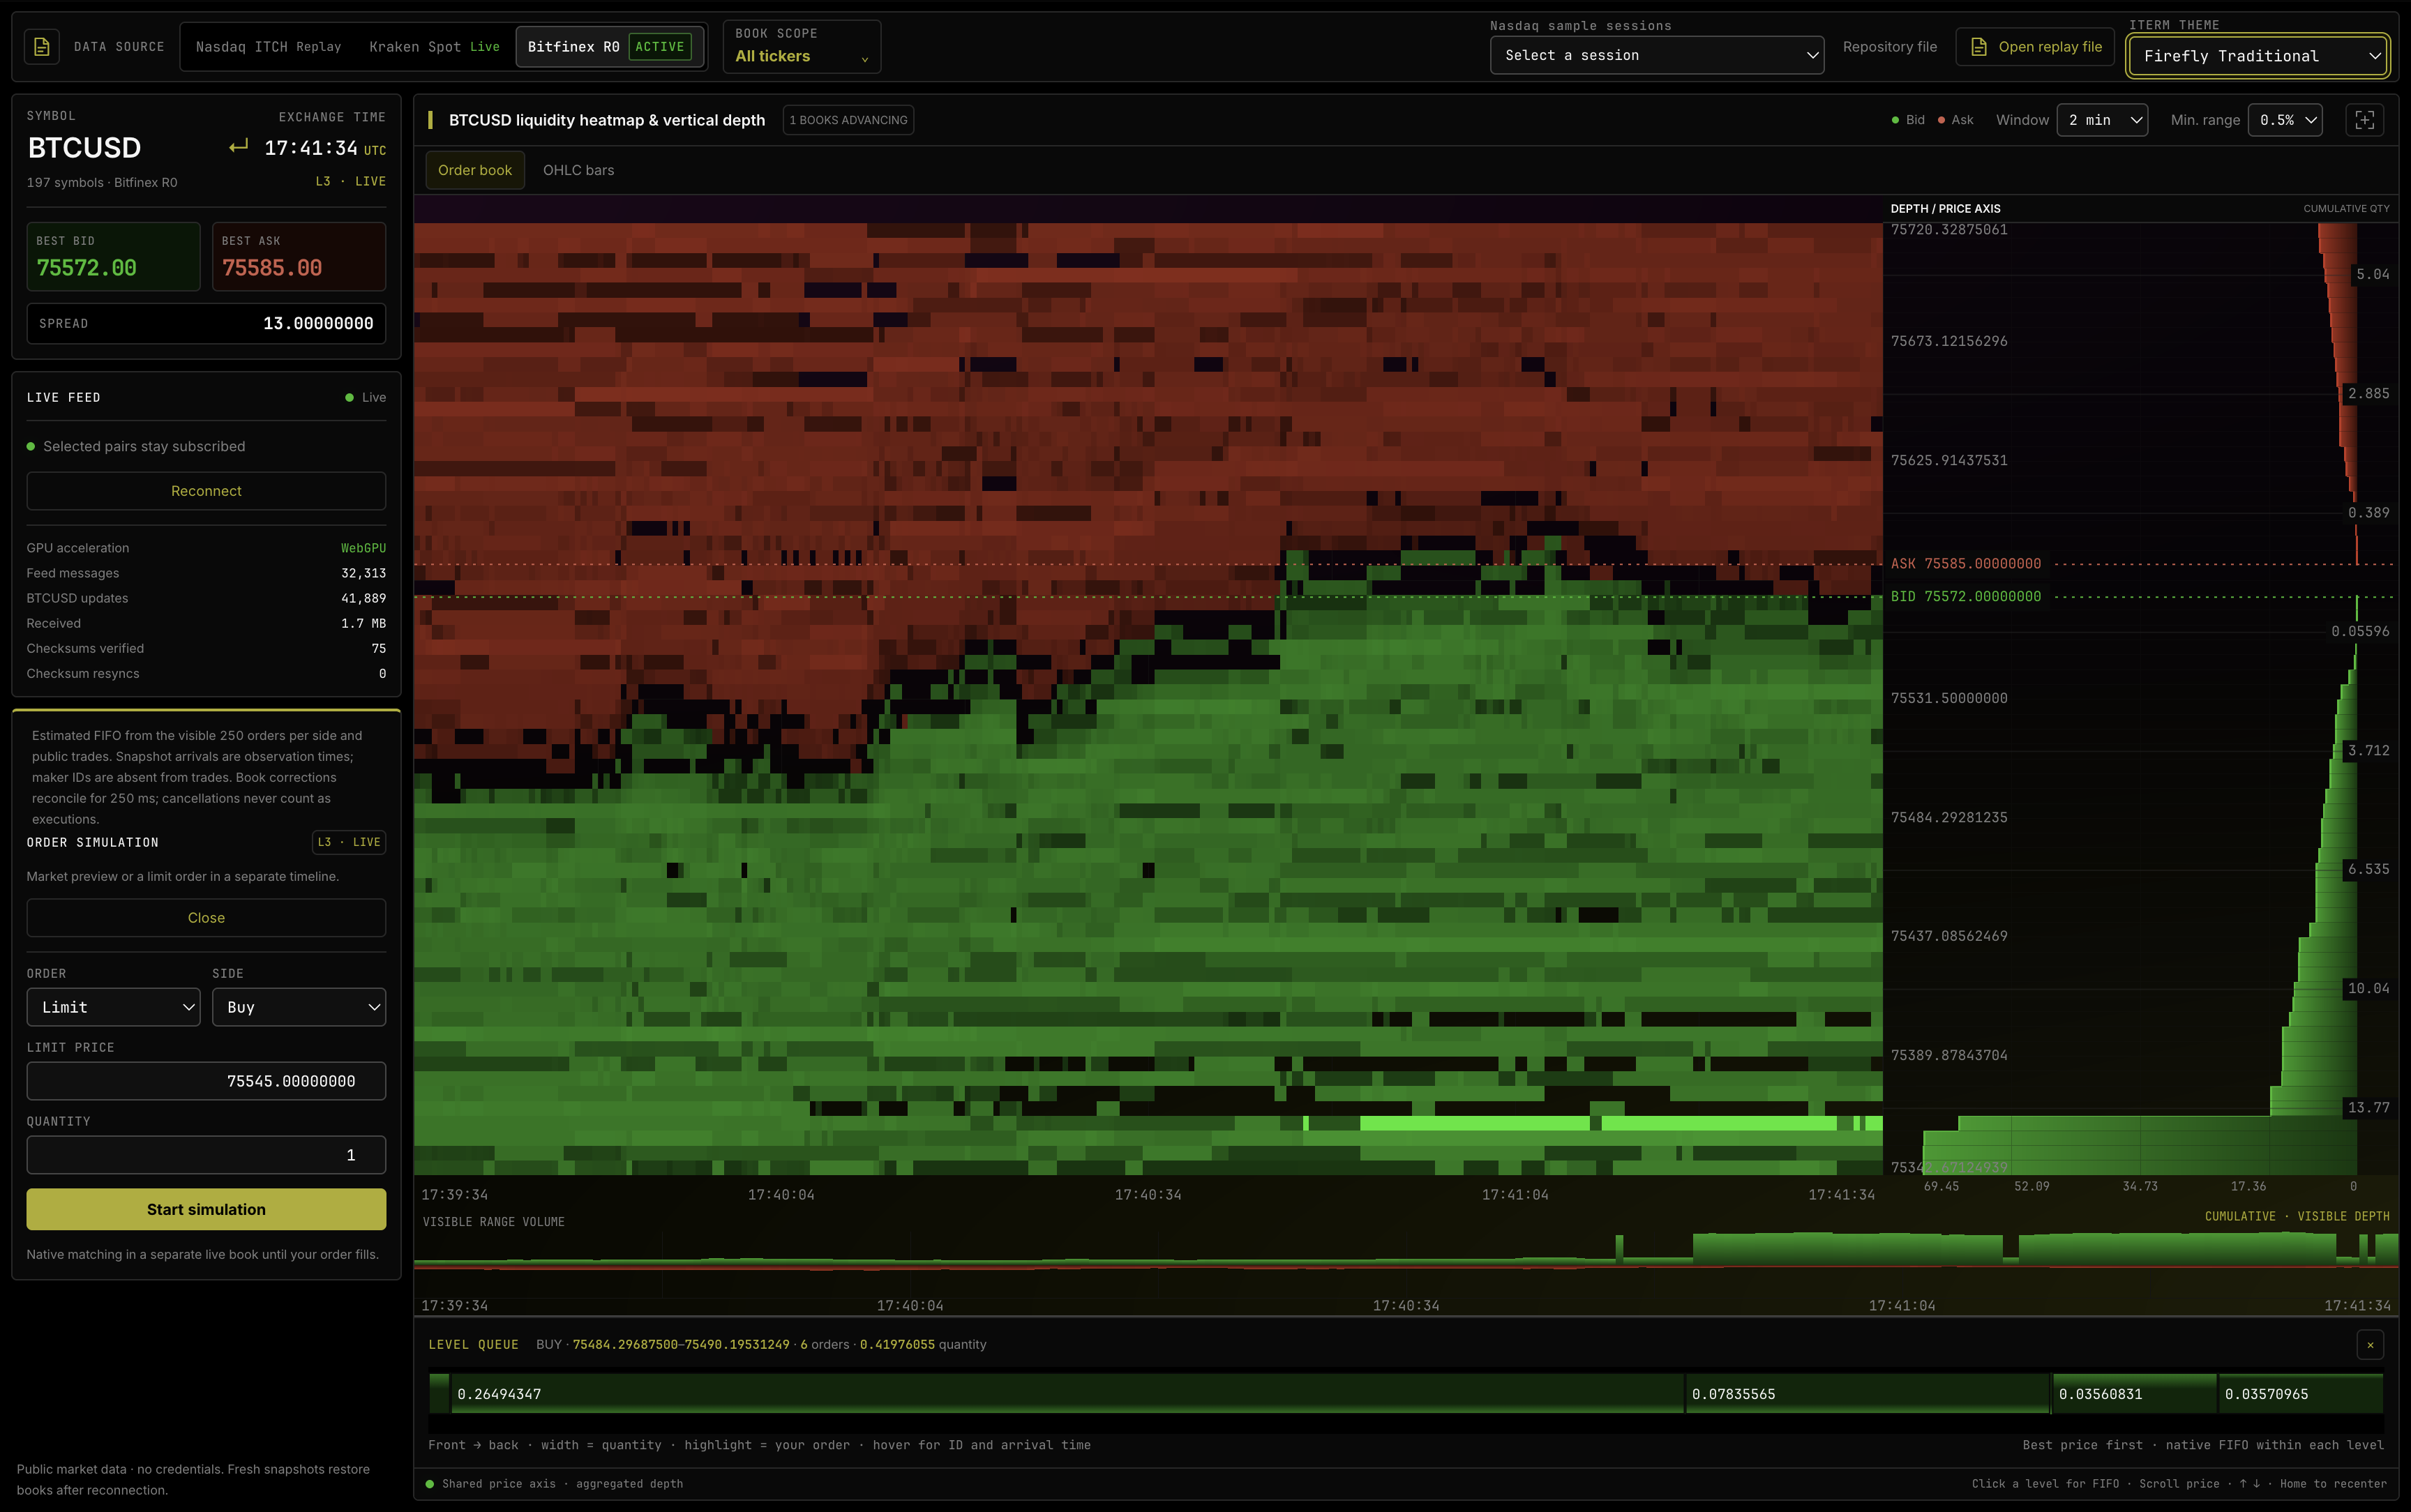Select the active Bitfinex R0 source
The image size is (2411, 1512).
pyautogui.click(x=609, y=47)
